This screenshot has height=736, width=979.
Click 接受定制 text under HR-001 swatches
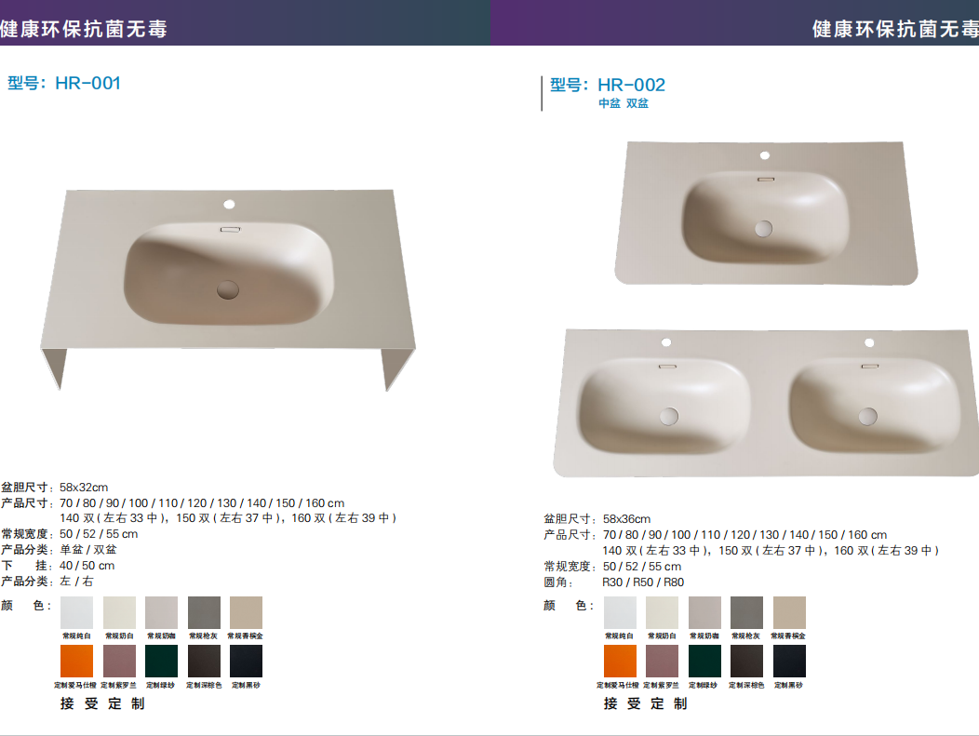(x=103, y=703)
